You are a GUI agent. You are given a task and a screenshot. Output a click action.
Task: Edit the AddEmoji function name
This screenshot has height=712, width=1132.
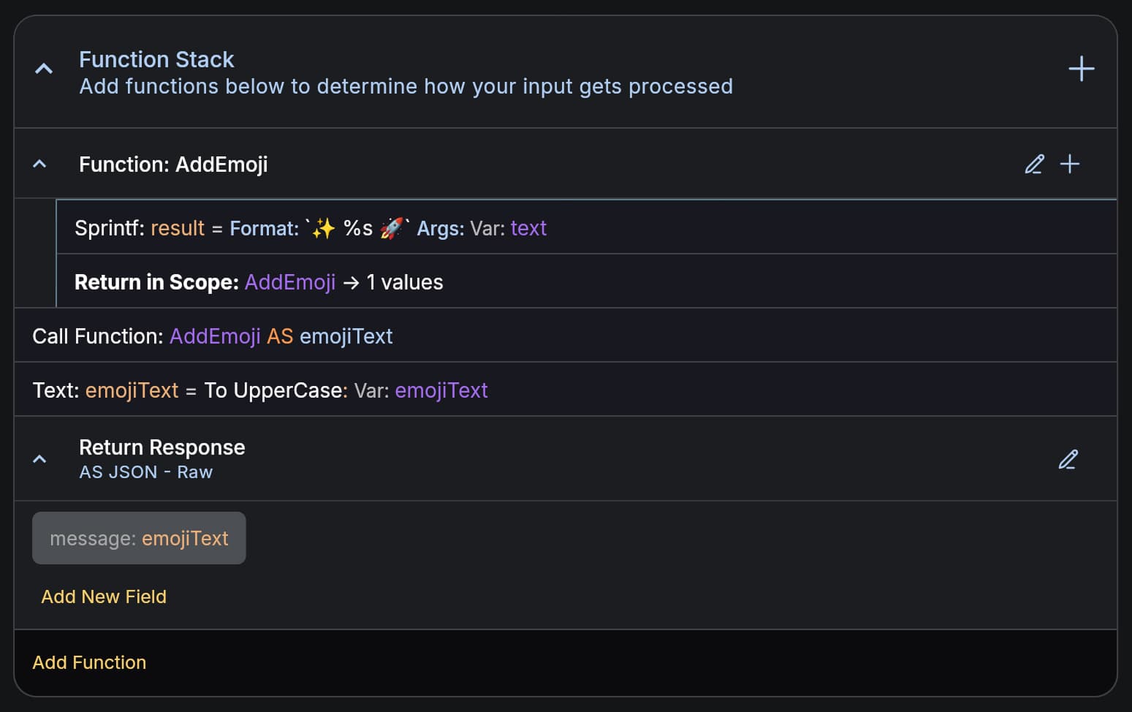(x=1033, y=164)
